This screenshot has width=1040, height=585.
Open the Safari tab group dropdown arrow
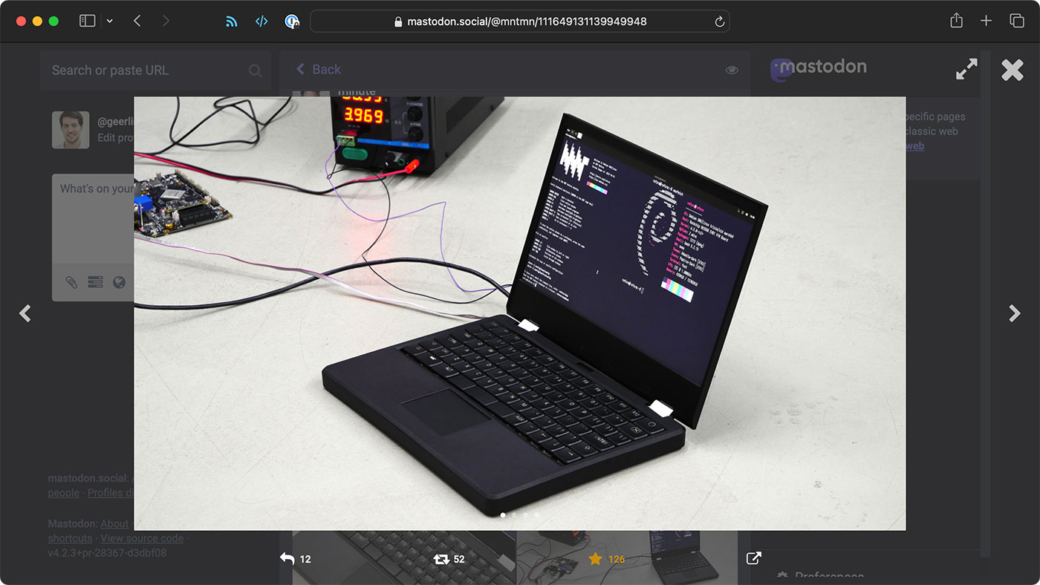(110, 21)
